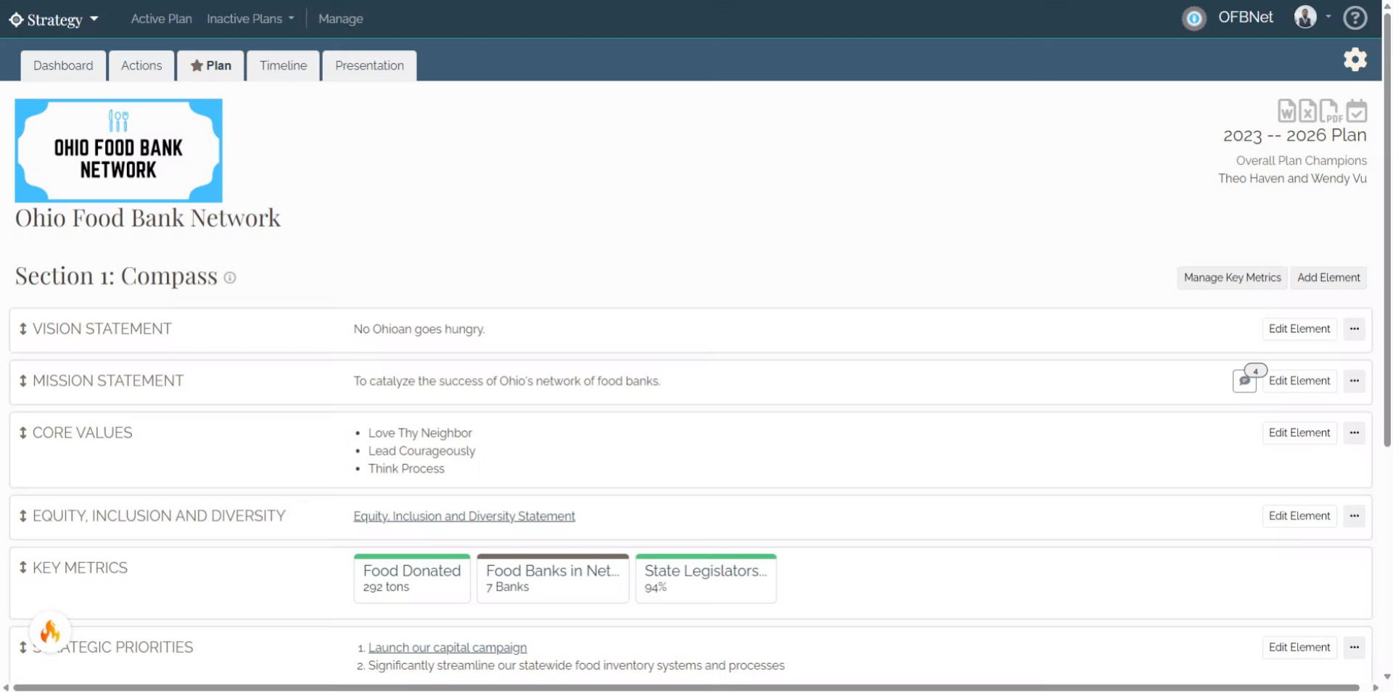Export plan as PDF

(1330, 111)
